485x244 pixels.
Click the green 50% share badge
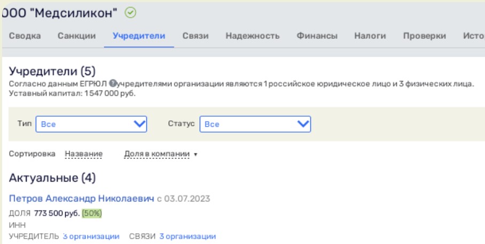92,214
